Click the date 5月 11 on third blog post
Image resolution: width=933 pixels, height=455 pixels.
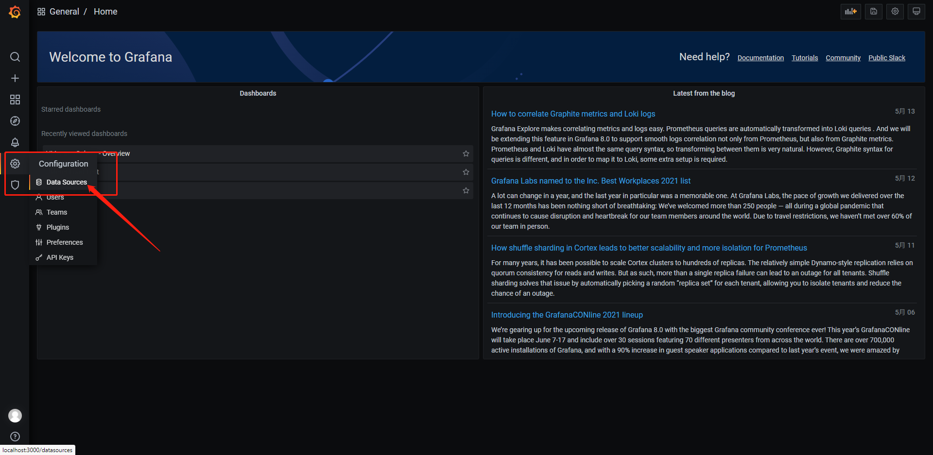[x=905, y=245]
